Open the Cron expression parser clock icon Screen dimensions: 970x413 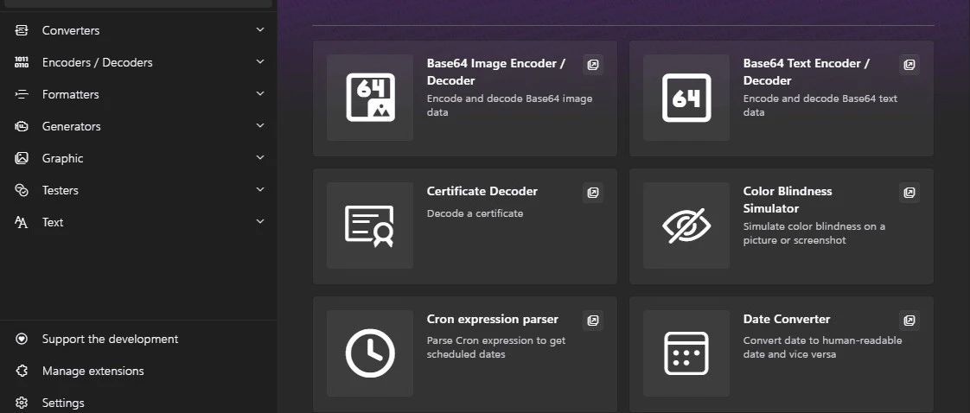(x=370, y=353)
